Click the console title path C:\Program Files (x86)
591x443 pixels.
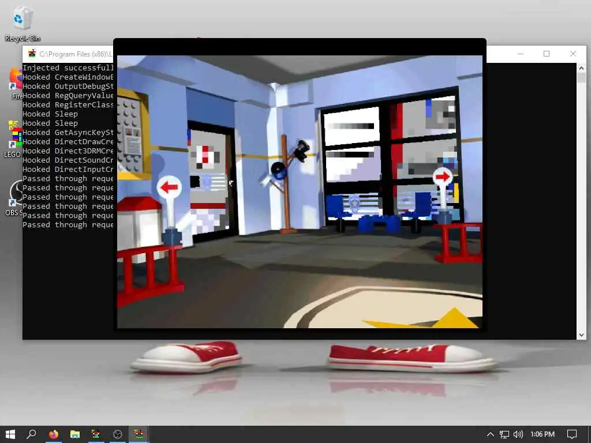[x=76, y=54]
